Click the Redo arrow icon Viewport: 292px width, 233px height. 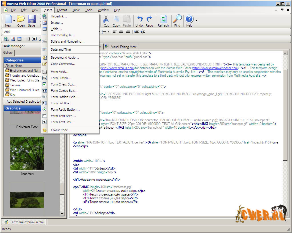149,21
